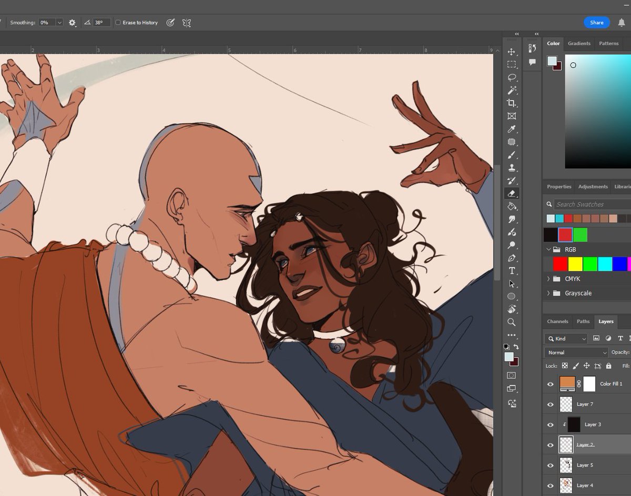
Task: Select the Move tool
Action: point(511,51)
